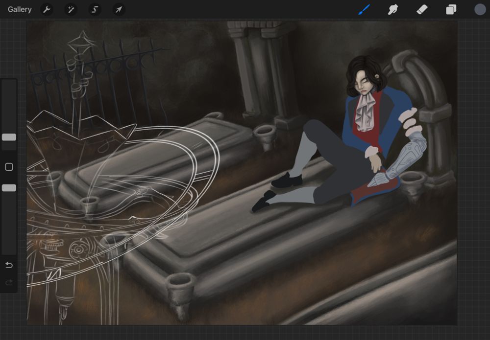This screenshot has width=490, height=340.
Task: Return to the Gallery
Action: pyautogui.click(x=20, y=9)
